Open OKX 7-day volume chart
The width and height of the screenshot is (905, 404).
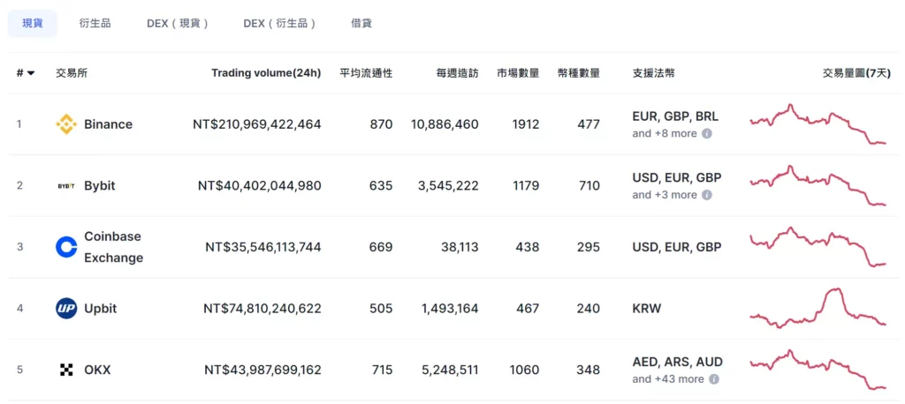(x=818, y=370)
